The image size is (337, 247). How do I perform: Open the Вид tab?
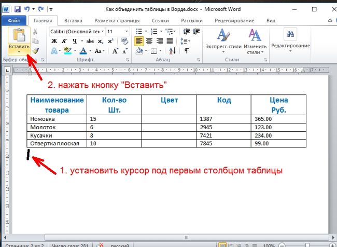(271, 21)
